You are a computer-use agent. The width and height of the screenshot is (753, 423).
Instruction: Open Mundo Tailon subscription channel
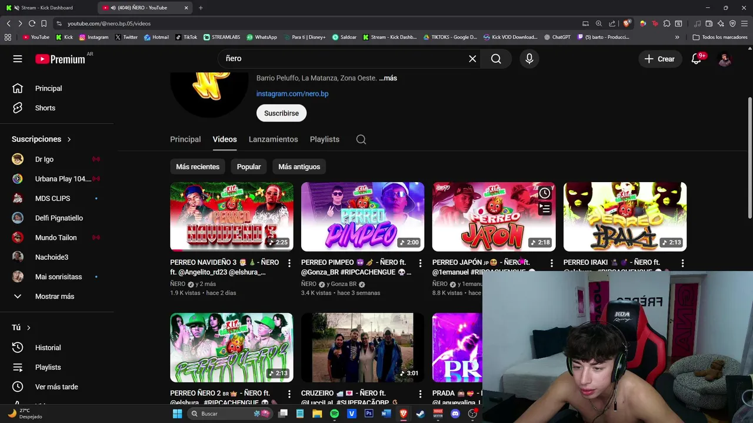click(x=57, y=237)
